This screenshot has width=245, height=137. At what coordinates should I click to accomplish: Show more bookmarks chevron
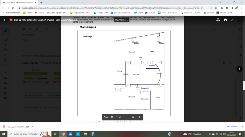coord(241,13)
